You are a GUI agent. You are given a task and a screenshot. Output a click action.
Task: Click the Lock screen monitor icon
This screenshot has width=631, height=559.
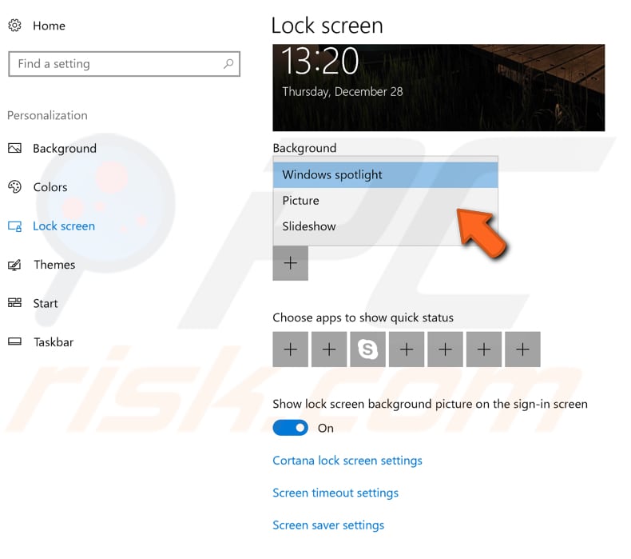point(15,226)
